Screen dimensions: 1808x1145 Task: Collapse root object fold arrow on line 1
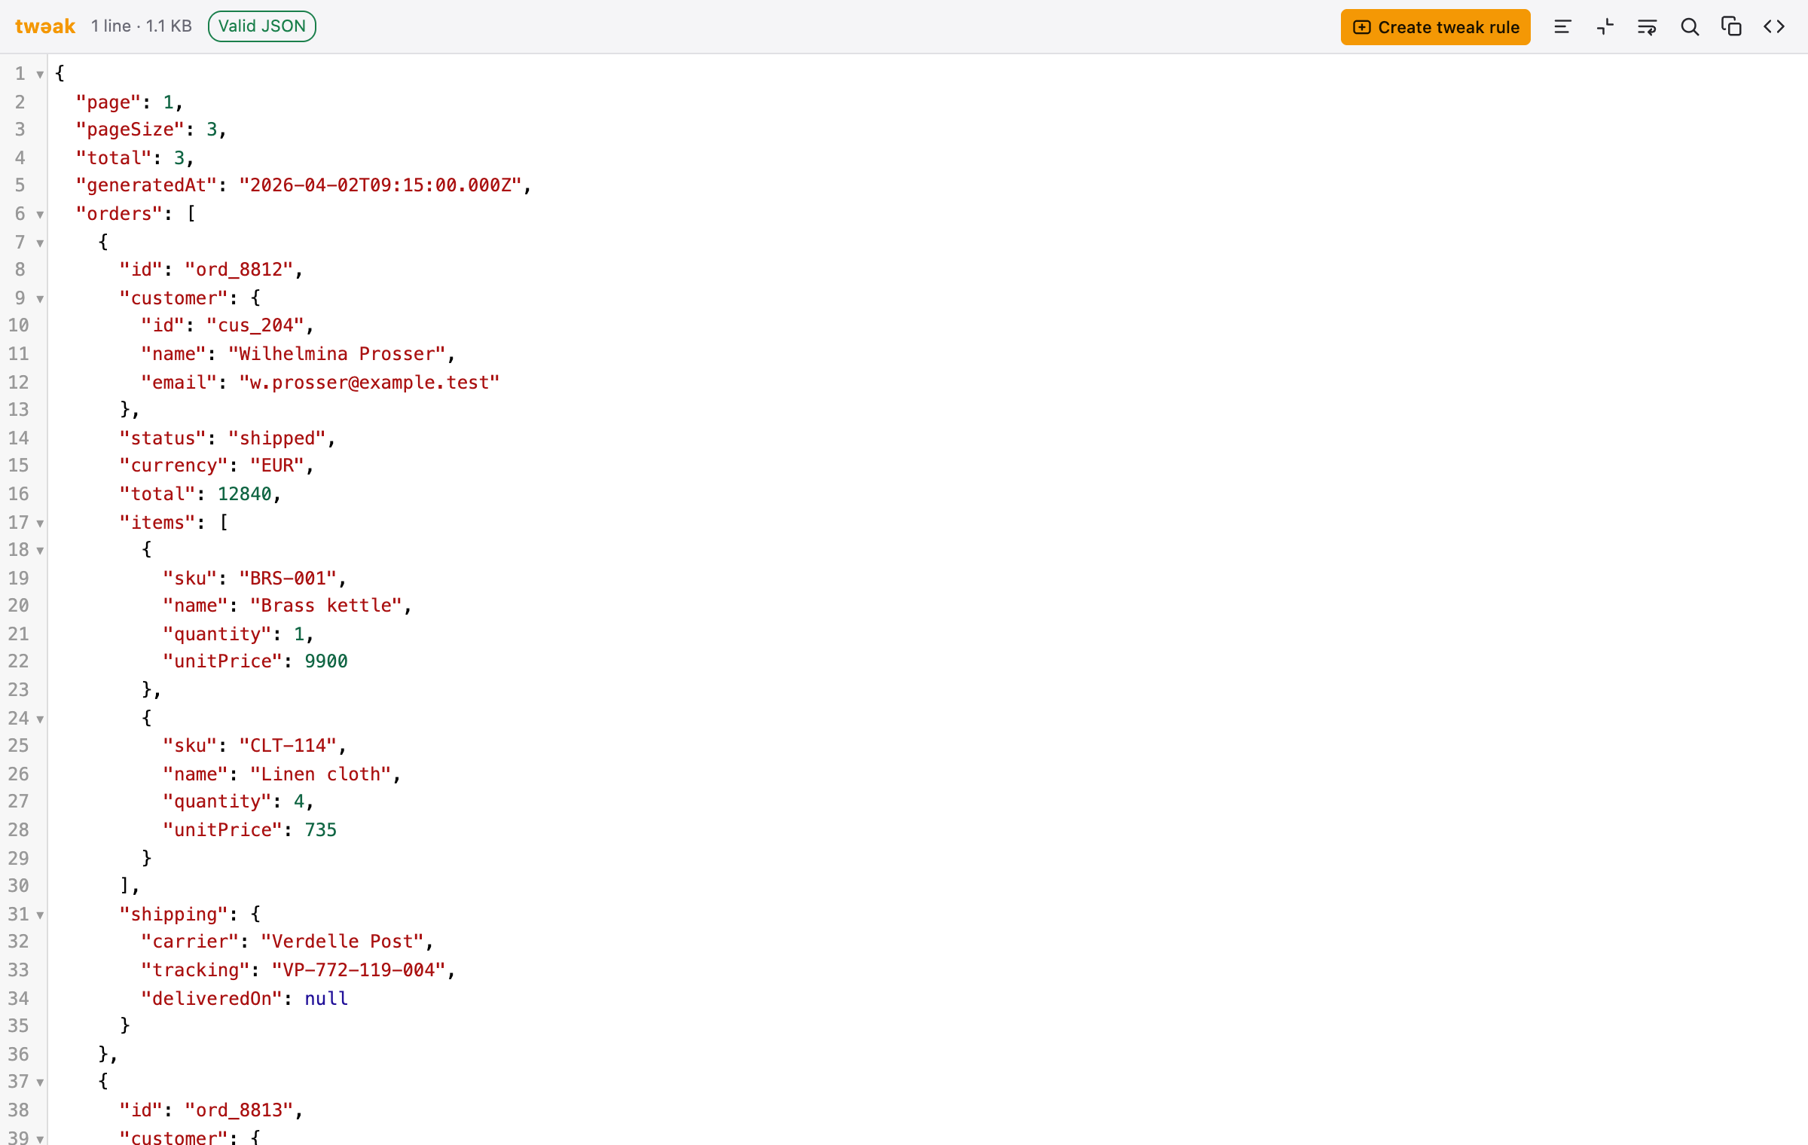coord(40,75)
